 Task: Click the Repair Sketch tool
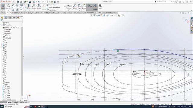[75, 6]
